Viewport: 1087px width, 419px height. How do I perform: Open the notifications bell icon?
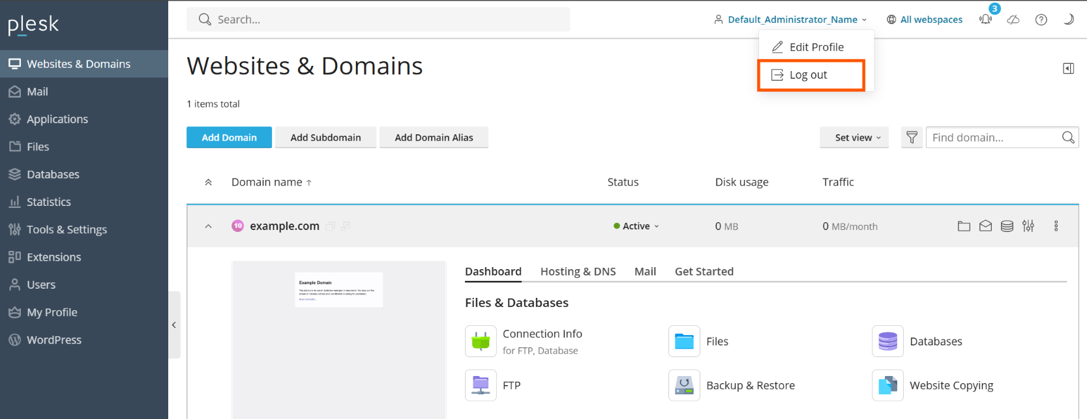click(985, 20)
